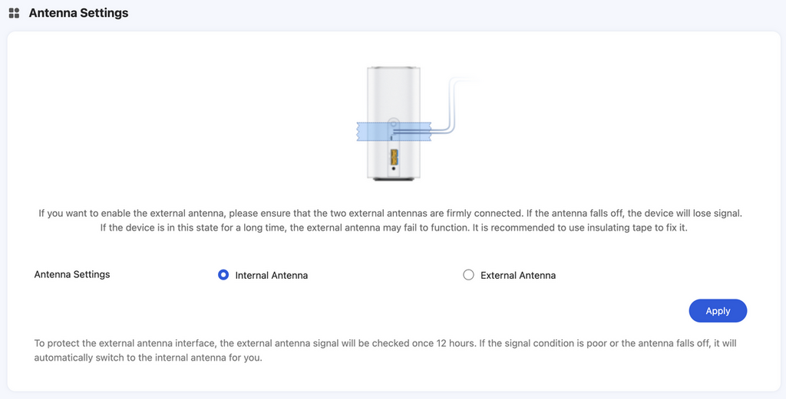Click the Antenna Settings page heading
Viewport: 786px width, 399px height.
click(x=78, y=13)
